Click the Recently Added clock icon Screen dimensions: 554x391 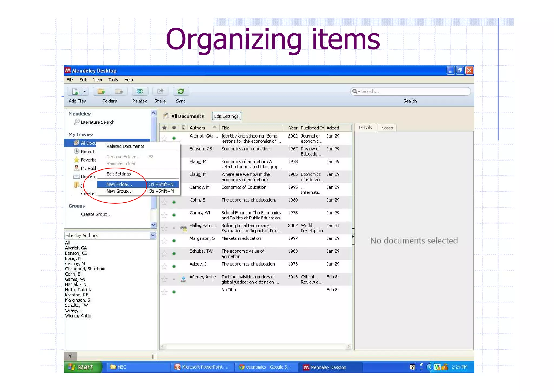pos(77,151)
